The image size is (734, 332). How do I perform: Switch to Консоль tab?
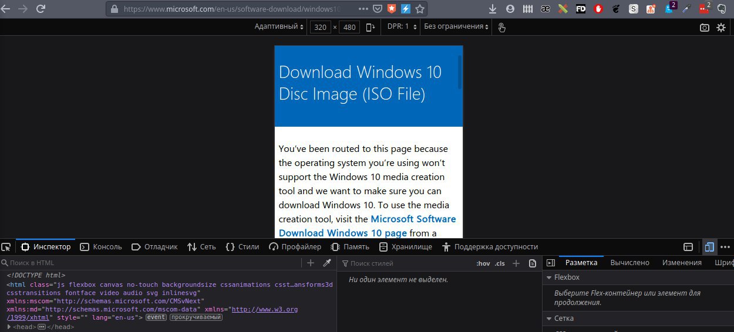(101, 247)
